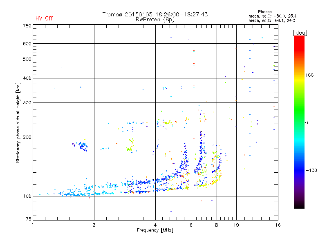Click the 'mean, sd,O: -80.0, 25.4' statistic
The image size is (327, 245).
pos(272,16)
